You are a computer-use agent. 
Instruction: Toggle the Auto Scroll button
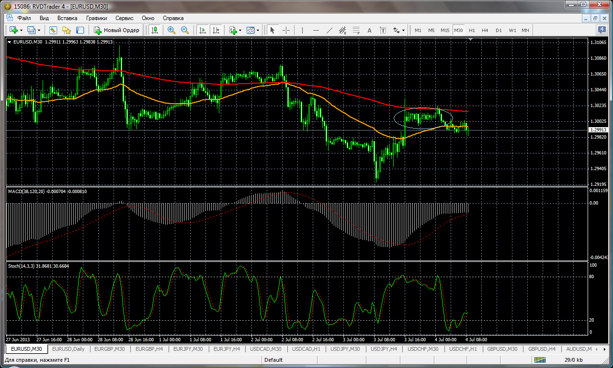202,30
